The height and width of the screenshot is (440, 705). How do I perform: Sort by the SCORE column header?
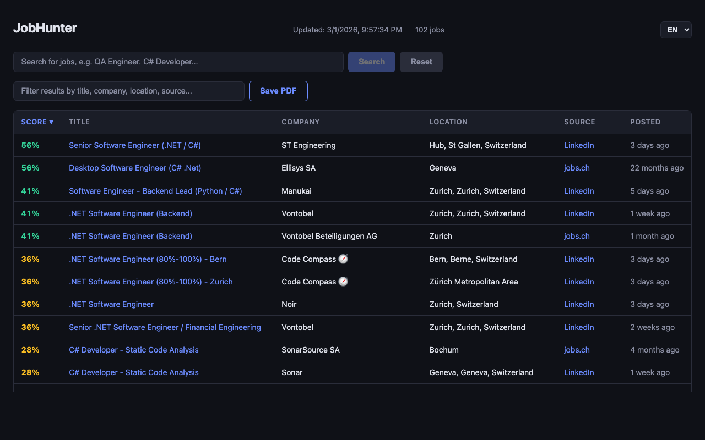coord(37,122)
